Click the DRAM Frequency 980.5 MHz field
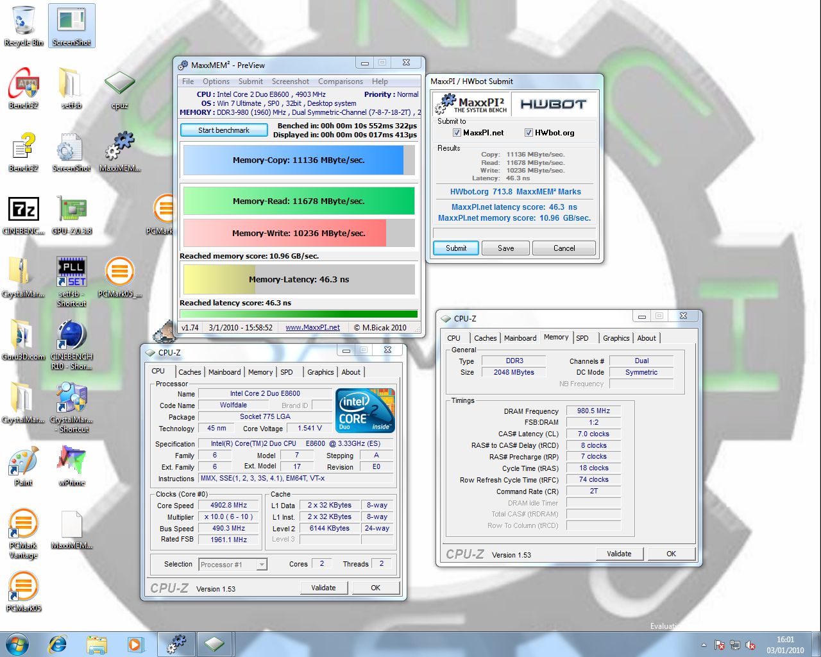 point(593,411)
